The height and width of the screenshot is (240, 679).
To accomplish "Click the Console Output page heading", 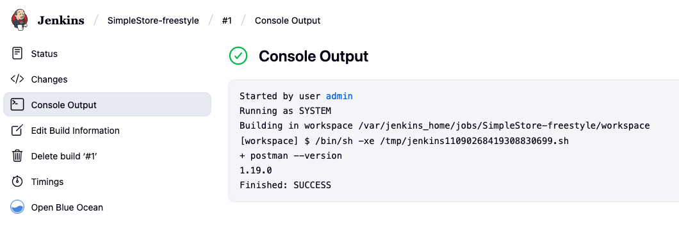I will tap(313, 56).
